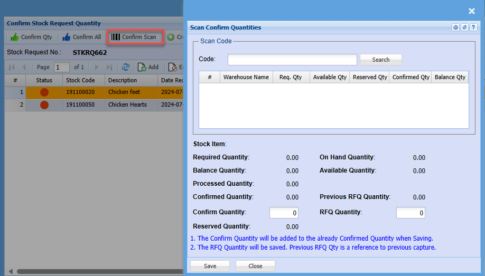Refresh the stock request grid
485x276 pixels.
(126, 67)
